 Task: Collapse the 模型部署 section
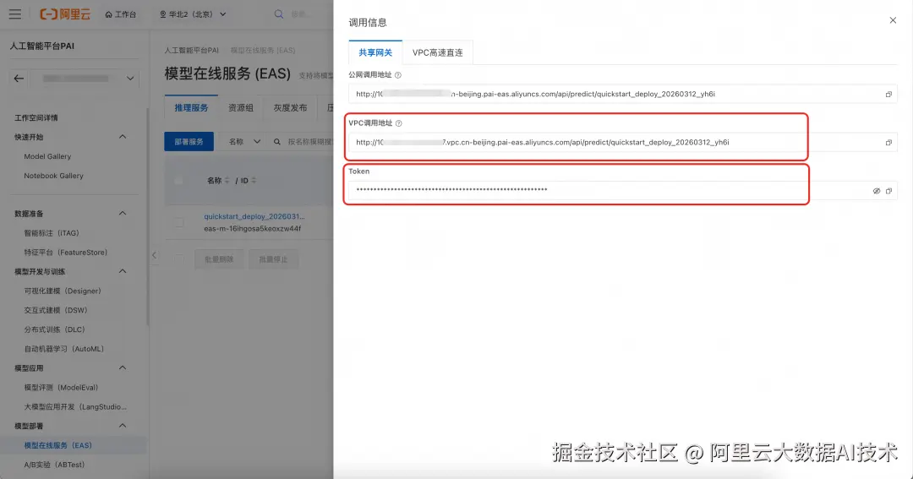point(123,426)
